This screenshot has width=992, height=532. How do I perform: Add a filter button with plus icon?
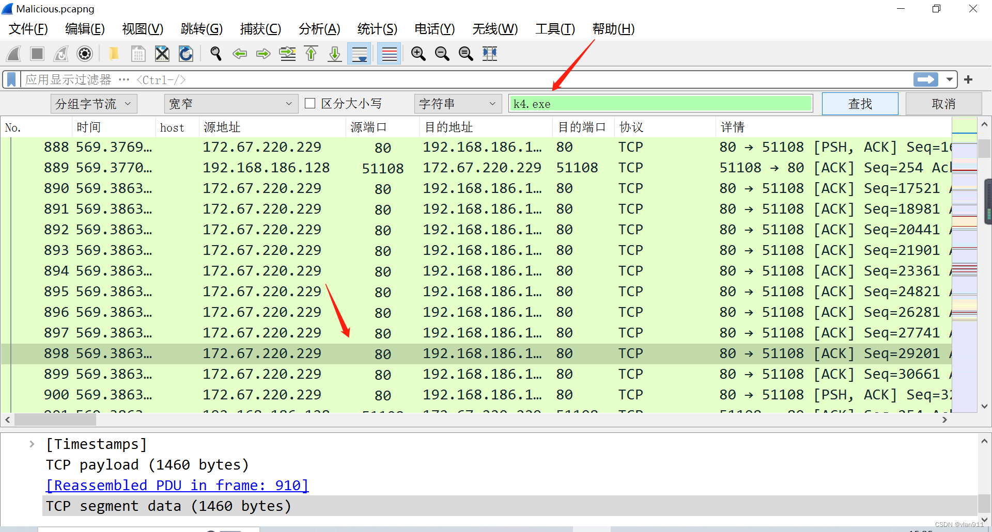click(969, 79)
